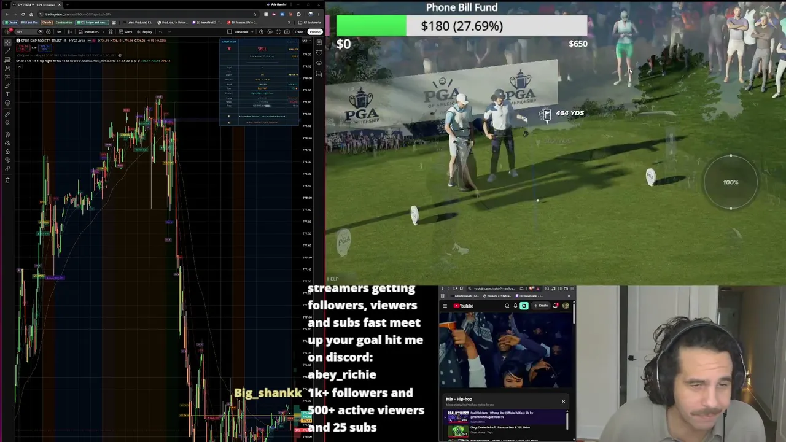Open the All Bookmarks folder
786x442 pixels.
pyautogui.click(x=310, y=23)
